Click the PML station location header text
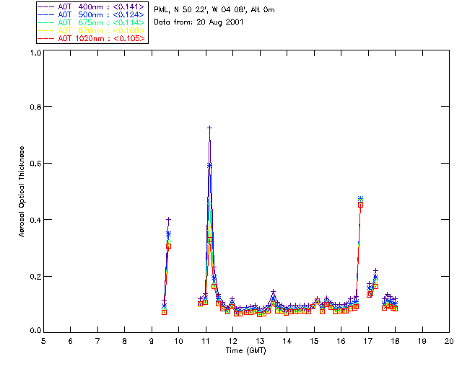The image size is (462, 369). pyautogui.click(x=214, y=10)
